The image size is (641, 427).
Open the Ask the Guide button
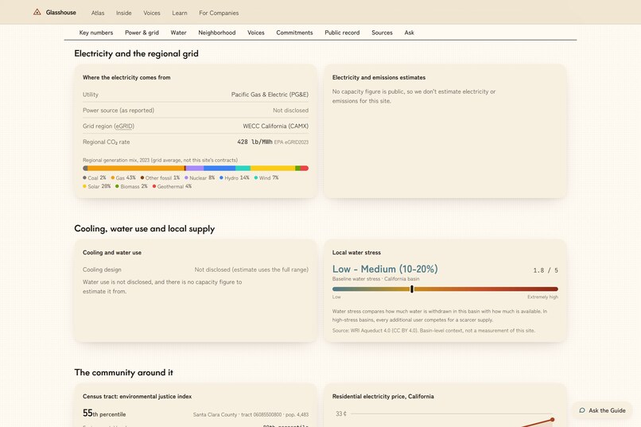tap(602, 410)
